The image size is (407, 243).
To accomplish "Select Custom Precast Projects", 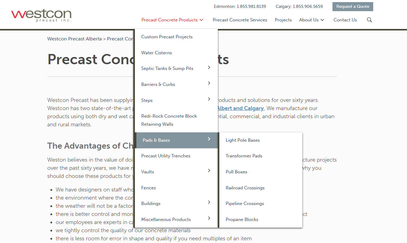I will 167,37.
